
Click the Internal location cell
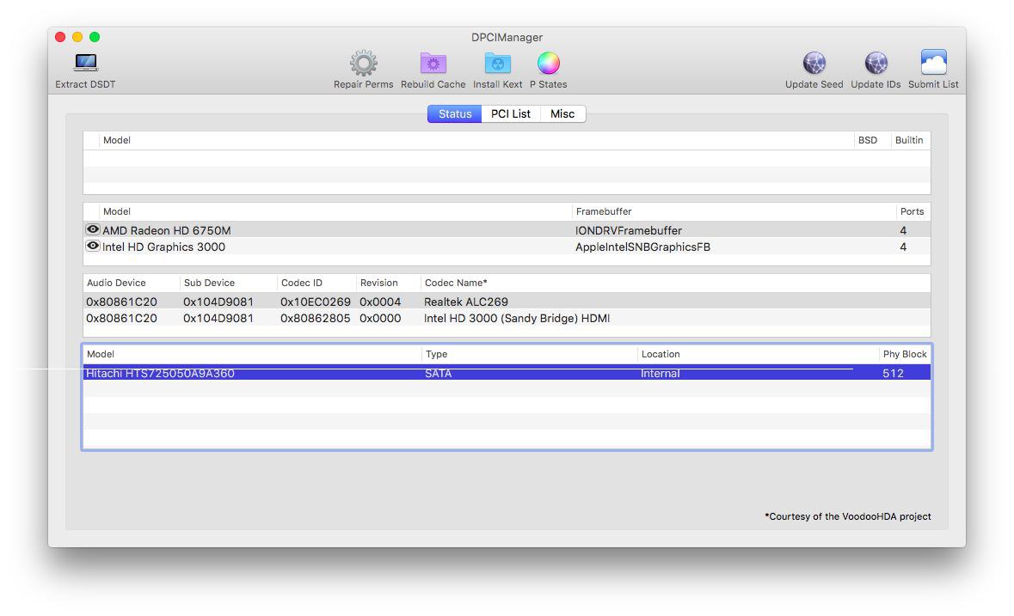(661, 373)
